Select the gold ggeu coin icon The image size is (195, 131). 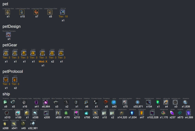[x=27, y=113]
